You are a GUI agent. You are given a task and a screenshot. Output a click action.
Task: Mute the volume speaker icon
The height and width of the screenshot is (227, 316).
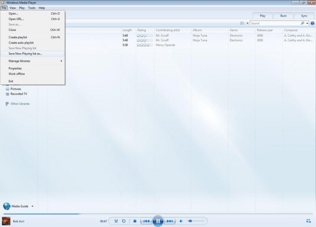pos(181,221)
